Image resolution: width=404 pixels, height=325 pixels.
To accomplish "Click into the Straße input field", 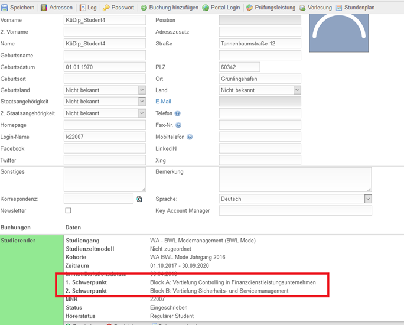I will tap(260, 44).
